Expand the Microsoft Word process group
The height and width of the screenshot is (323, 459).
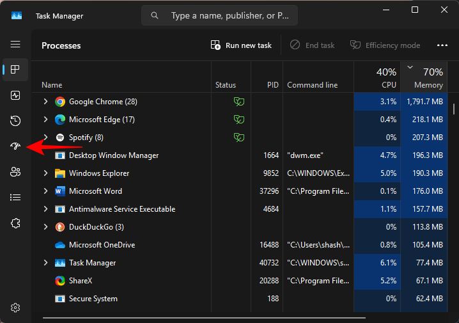click(45, 191)
